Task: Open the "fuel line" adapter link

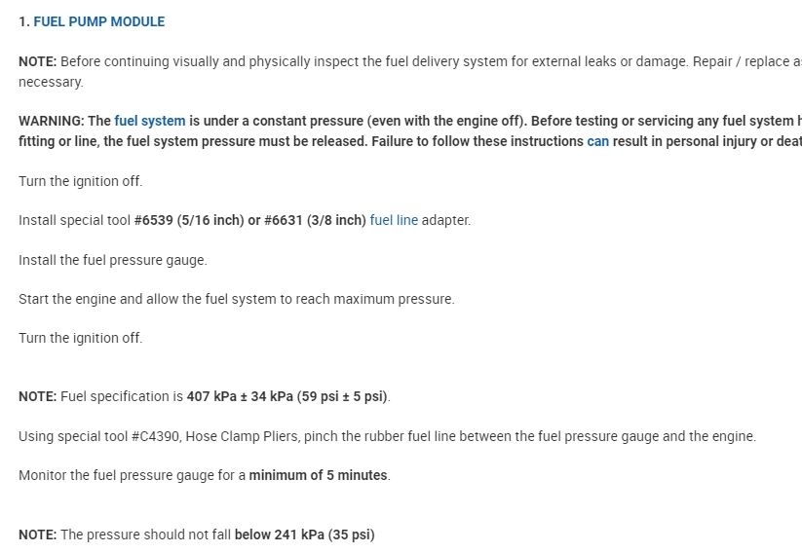Action: click(x=394, y=220)
